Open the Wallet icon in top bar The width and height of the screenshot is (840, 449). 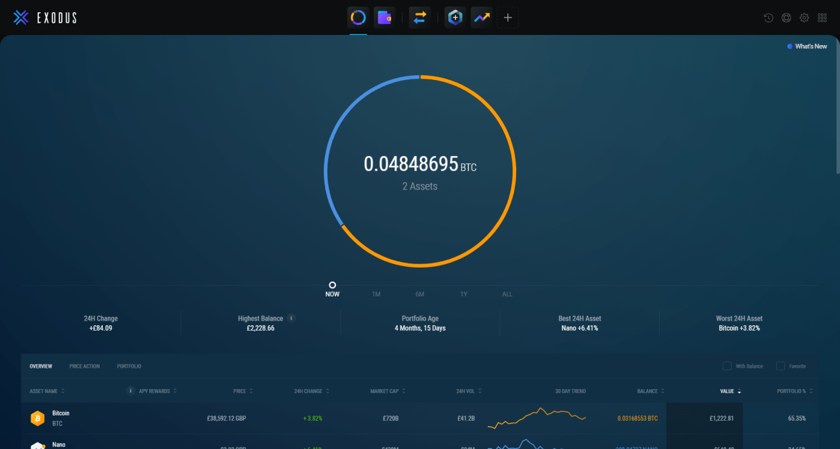point(384,17)
